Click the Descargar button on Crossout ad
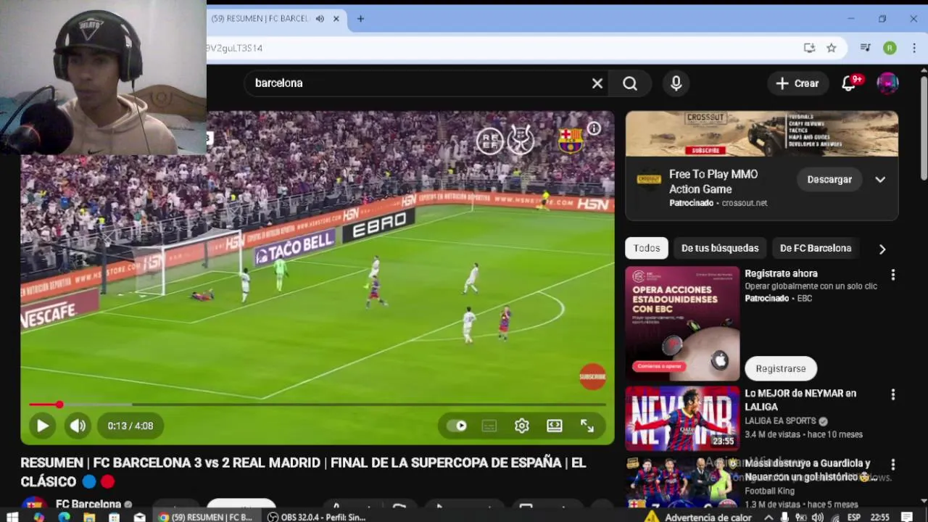 pos(829,180)
